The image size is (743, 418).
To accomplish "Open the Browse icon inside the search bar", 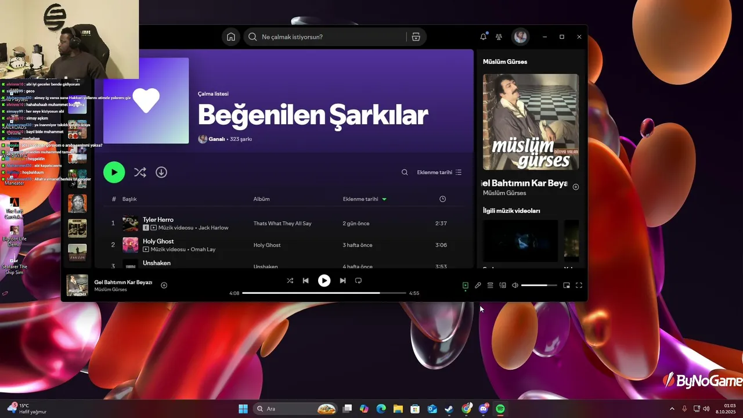I will 416,37.
